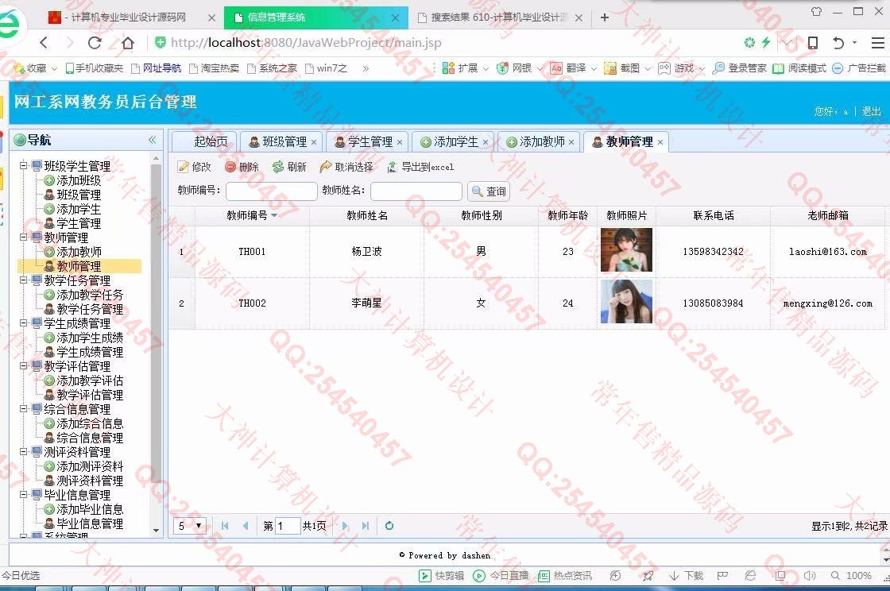
Task: Open 教学任务管理 leaf item in tree
Action: tap(90, 308)
